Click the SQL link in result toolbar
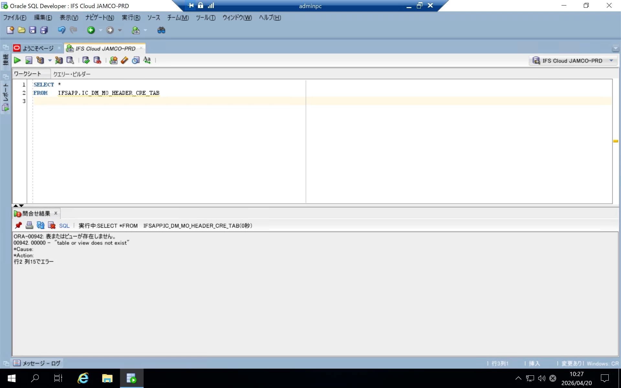621x388 pixels. (x=64, y=226)
